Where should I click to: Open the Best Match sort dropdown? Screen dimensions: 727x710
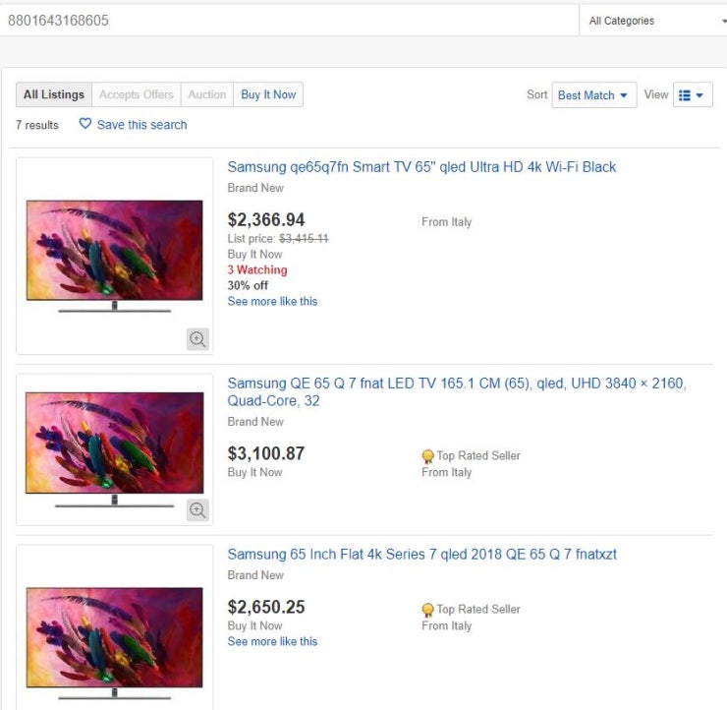[593, 95]
